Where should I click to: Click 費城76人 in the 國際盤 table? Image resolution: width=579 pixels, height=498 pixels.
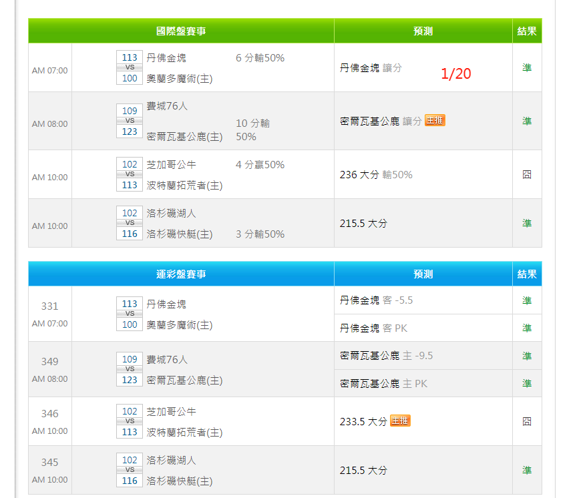167,106
